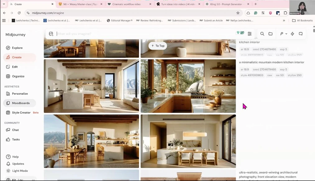Expand the hidden bookmarks overflow chevron
315x181 pixels.
(x=284, y=21)
